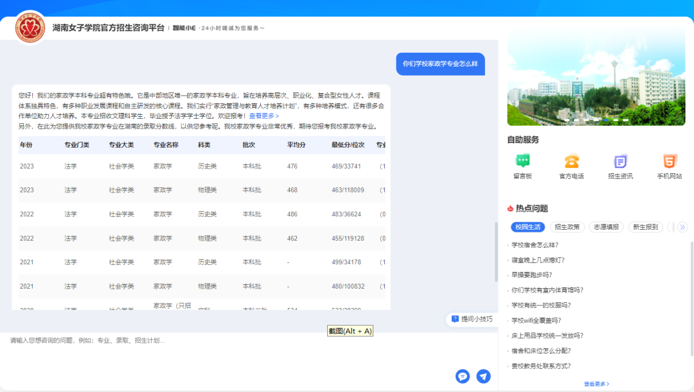Click the chat area vertical scrollbar
Image resolution: width=694 pixels, height=392 pixels.
click(495, 250)
